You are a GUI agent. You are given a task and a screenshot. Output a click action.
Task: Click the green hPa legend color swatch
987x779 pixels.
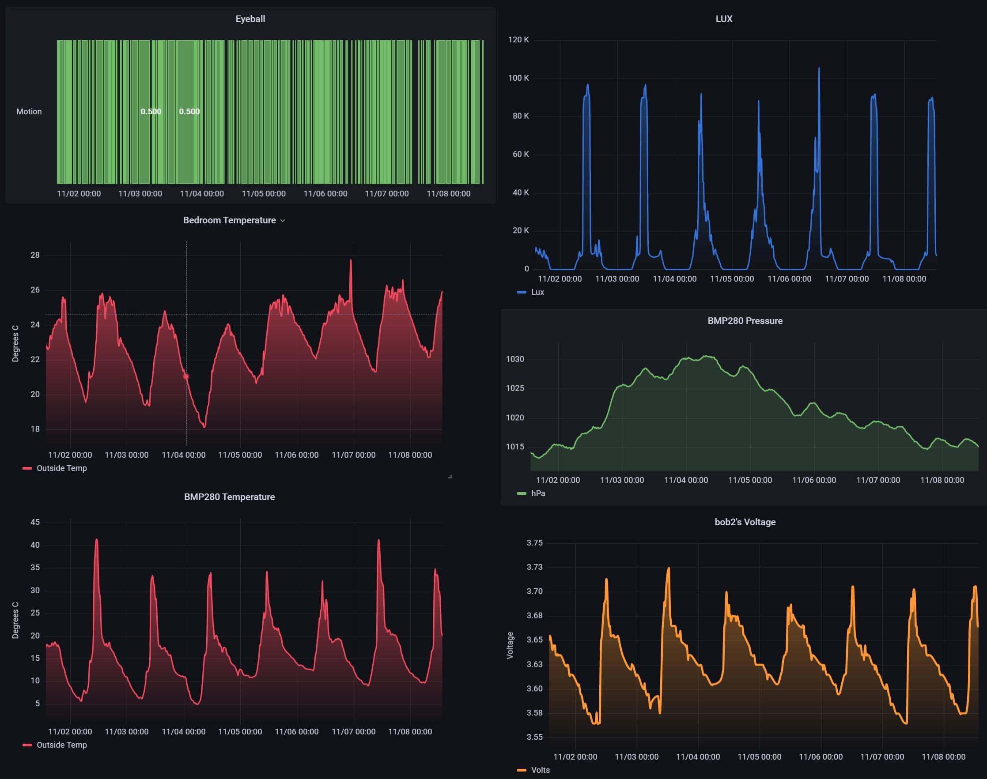522,493
